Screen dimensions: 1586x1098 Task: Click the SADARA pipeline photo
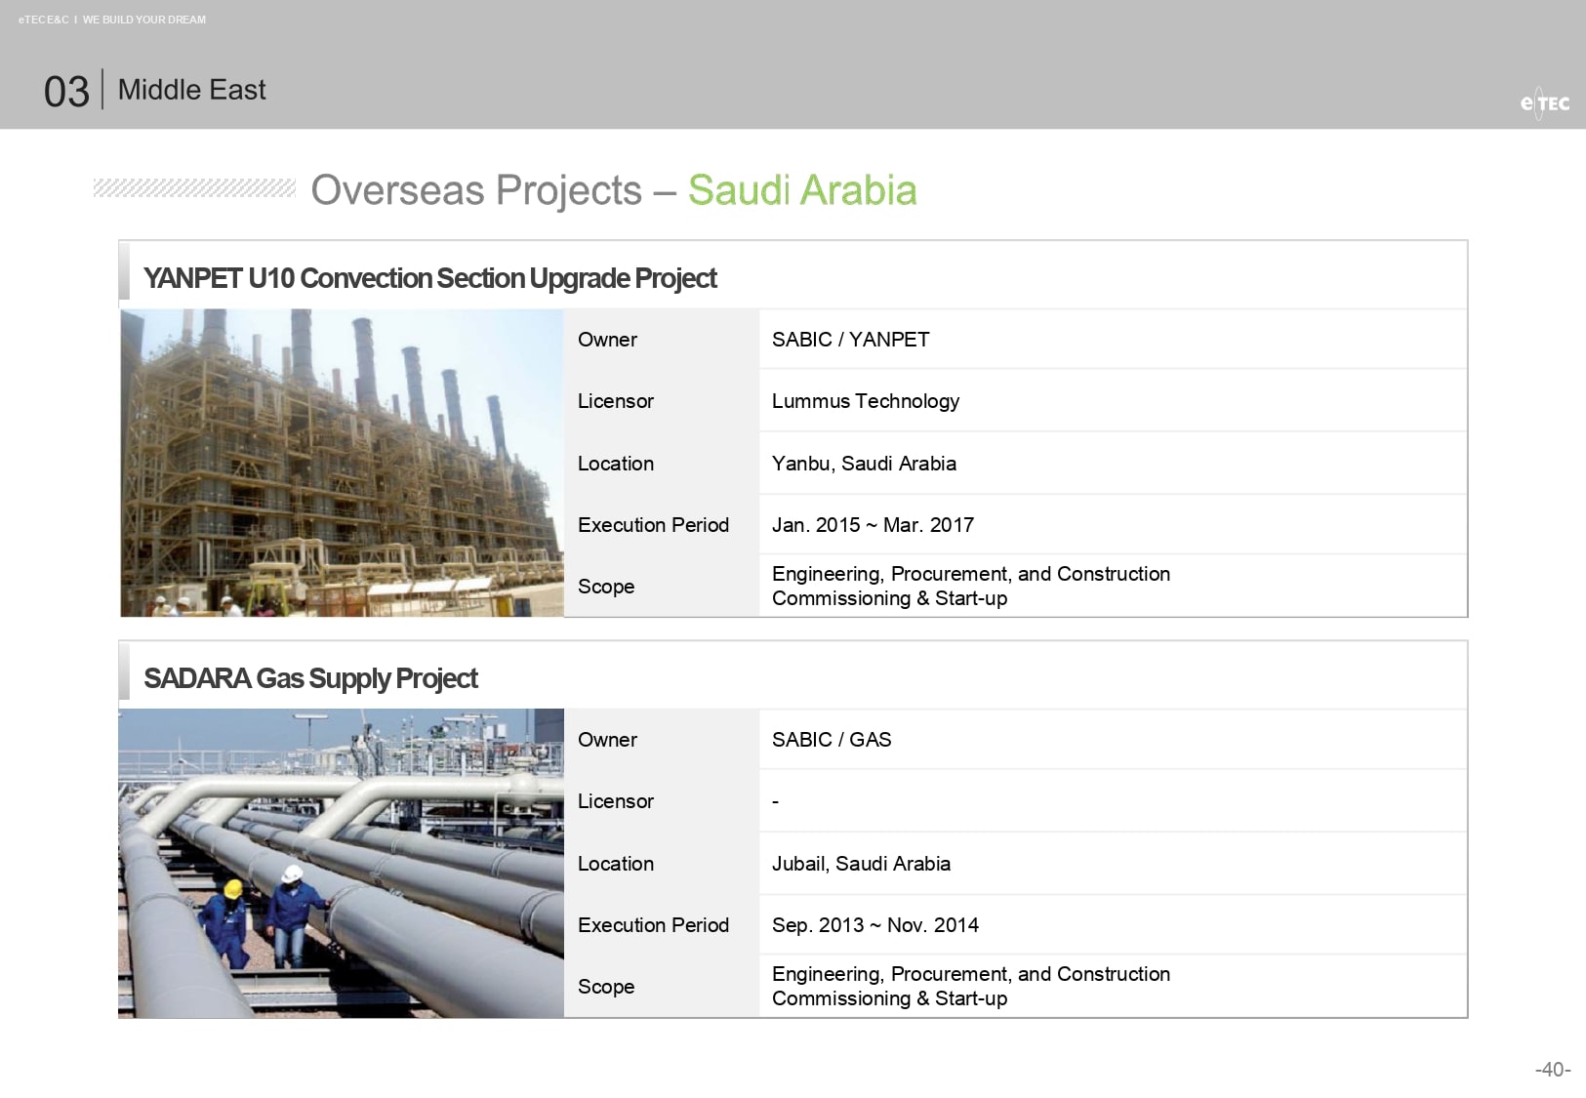(342, 863)
